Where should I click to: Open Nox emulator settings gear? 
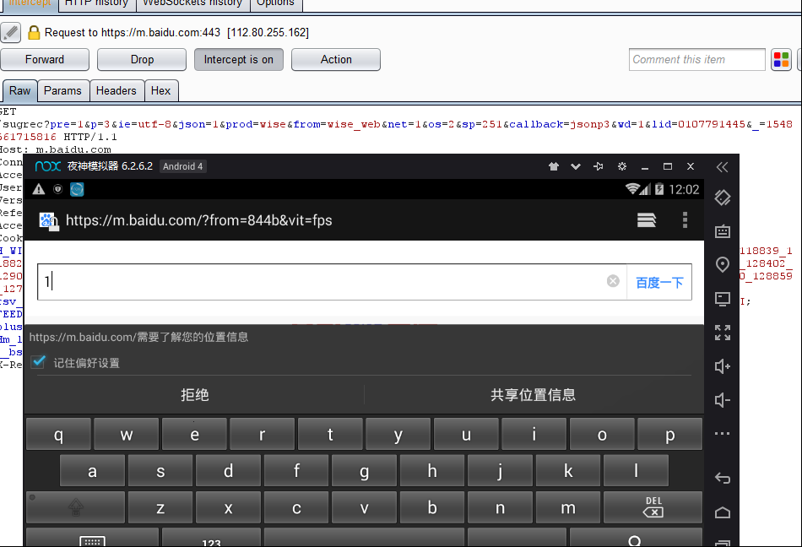(622, 166)
